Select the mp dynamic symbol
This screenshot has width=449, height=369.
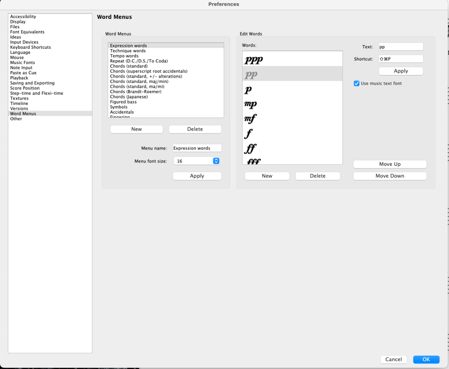pyautogui.click(x=251, y=104)
